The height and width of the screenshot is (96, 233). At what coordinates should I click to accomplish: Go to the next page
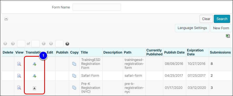[44, 44]
